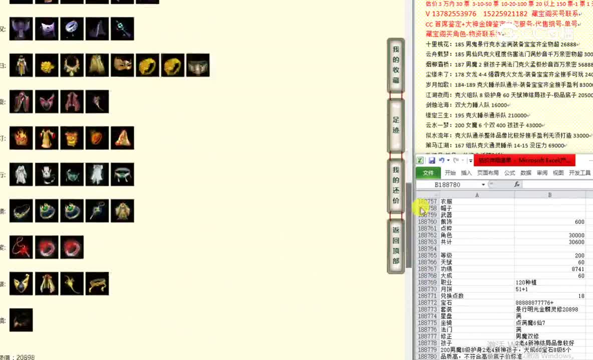The image size is (593, 360).
Task: Click into the Excel formula bar
Action: [557, 184]
